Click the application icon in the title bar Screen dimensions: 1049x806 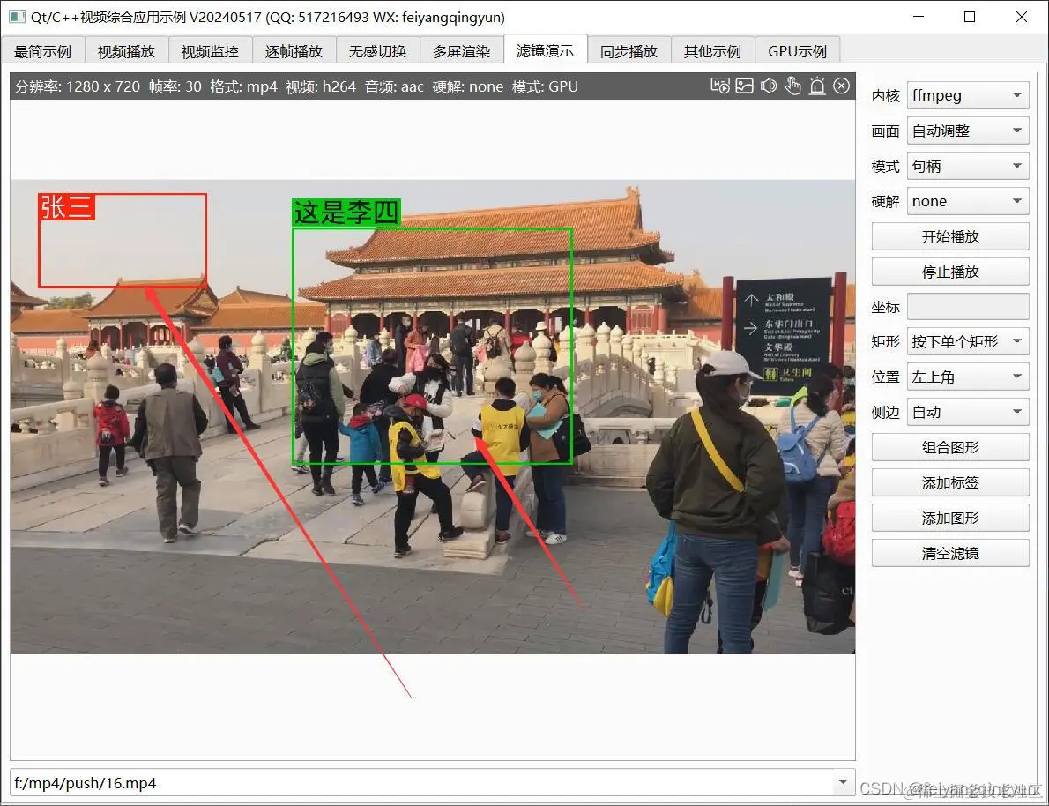point(15,17)
